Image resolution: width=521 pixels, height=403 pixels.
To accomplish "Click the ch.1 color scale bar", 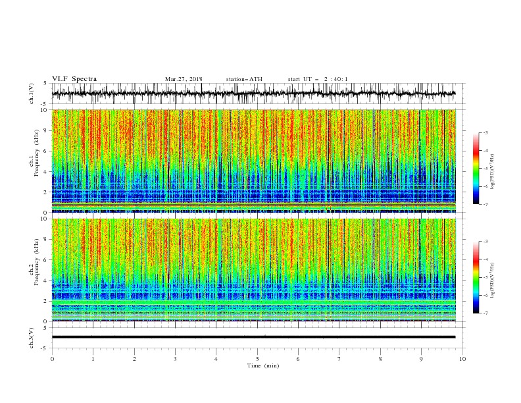I will [x=476, y=169].
